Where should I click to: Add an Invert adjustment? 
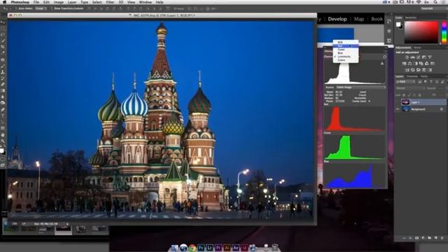click(x=407, y=70)
